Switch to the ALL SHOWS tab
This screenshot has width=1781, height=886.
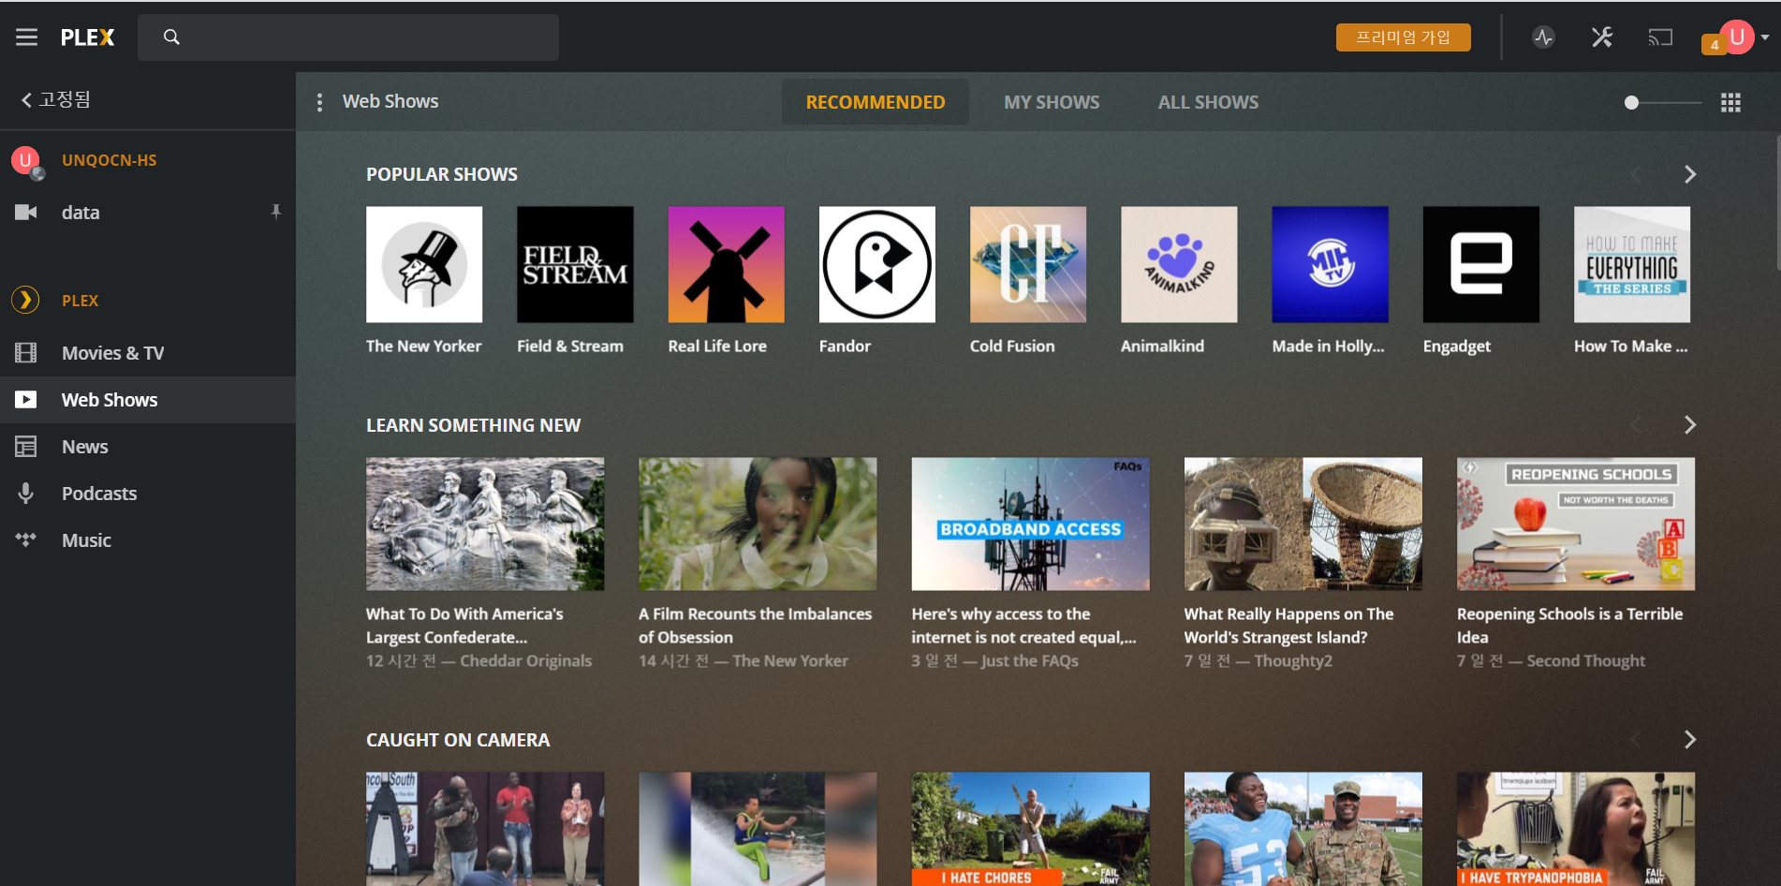point(1208,102)
